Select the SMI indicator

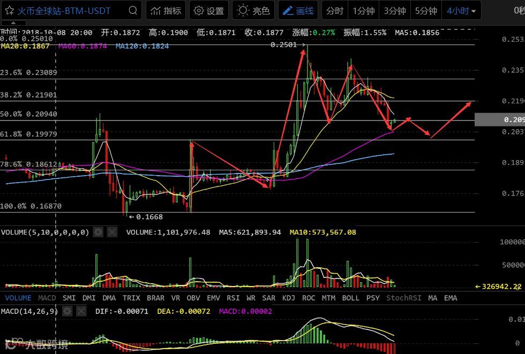(69, 298)
